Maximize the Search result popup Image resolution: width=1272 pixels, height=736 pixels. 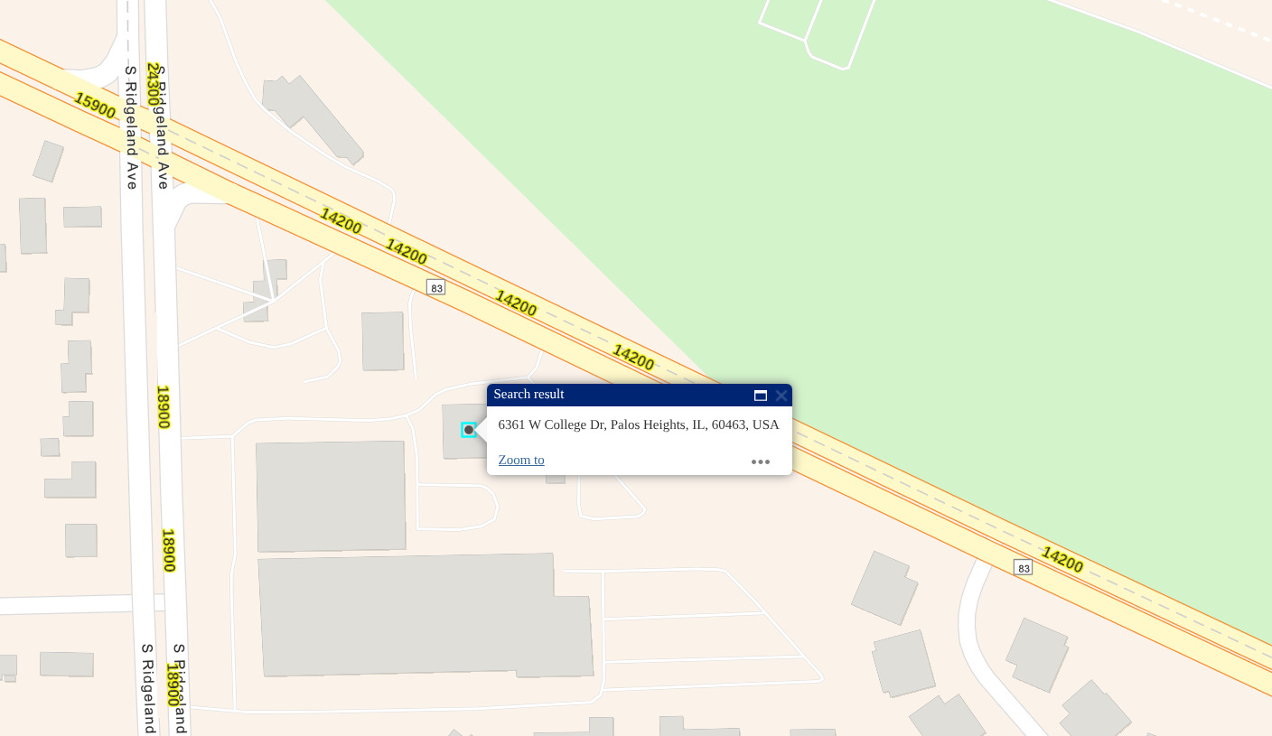click(x=761, y=396)
